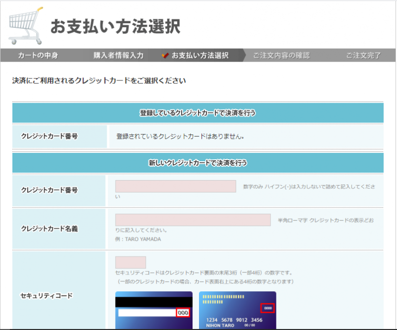
Task: Click the 新しいクレジットカードで決済を行う header
Action: (x=198, y=163)
